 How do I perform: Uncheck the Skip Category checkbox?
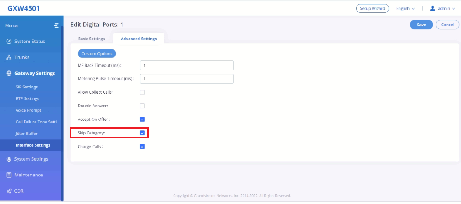point(142,133)
